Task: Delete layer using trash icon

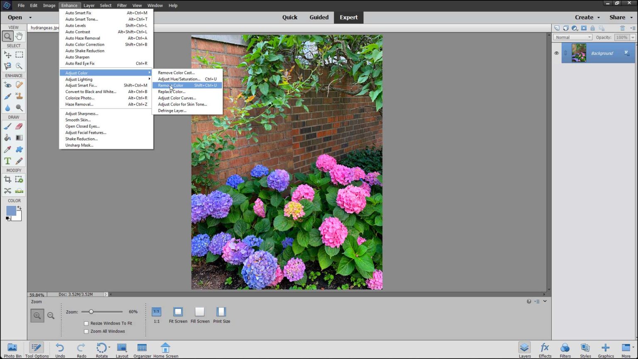Action: (622, 28)
